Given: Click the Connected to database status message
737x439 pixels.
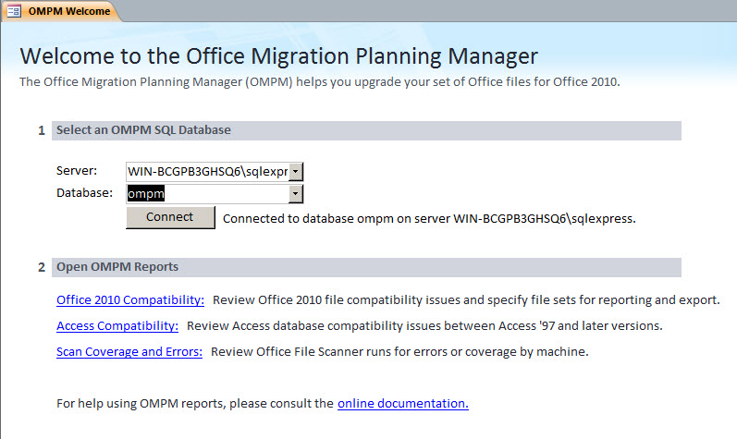Looking at the screenshot, I should [x=429, y=219].
